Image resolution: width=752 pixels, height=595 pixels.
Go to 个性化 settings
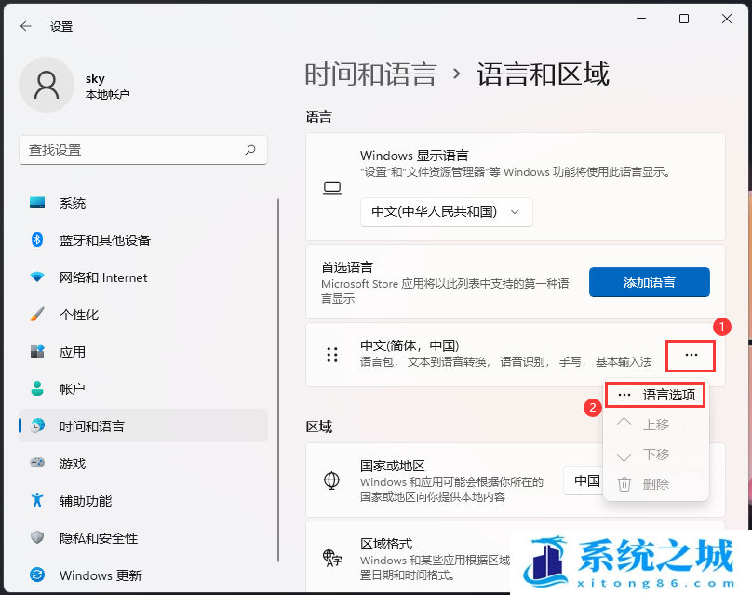[143, 315]
